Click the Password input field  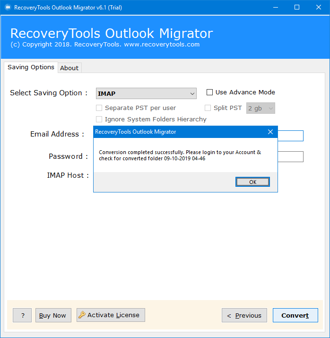click(x=290, y=157)
